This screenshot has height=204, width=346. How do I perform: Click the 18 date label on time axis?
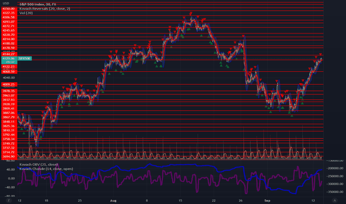pyautogui.click(x=46, y=200)
